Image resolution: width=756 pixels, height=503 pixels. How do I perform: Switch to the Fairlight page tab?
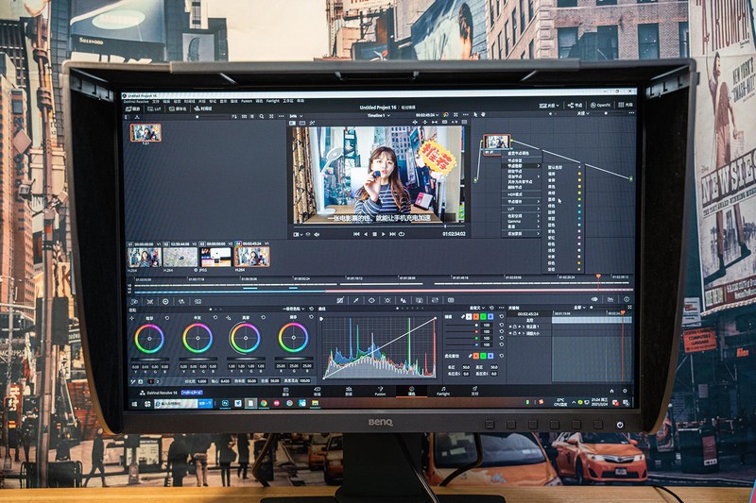point(443,391)
